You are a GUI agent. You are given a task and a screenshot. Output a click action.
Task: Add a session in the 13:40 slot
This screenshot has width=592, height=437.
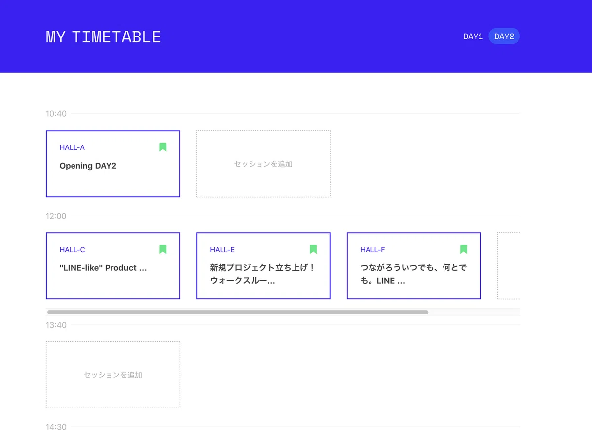[x=113, y=375]
